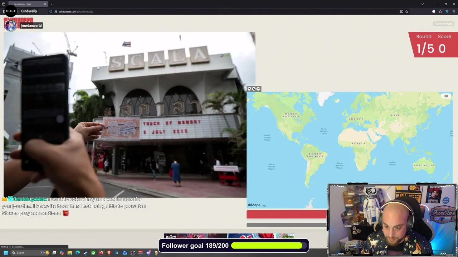Click the gray year slider track
This screenshot has width=458, height=257.
click(x=287, y=225)
